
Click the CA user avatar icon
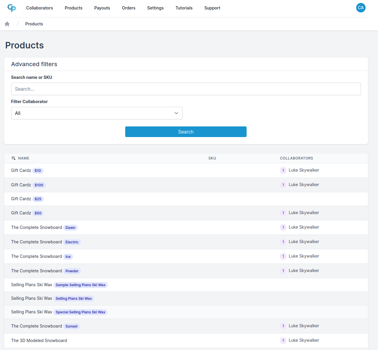(361, 8)
